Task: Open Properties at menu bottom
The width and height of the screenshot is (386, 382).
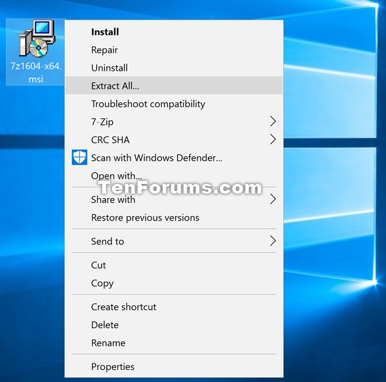Action: tap(174, 367)
